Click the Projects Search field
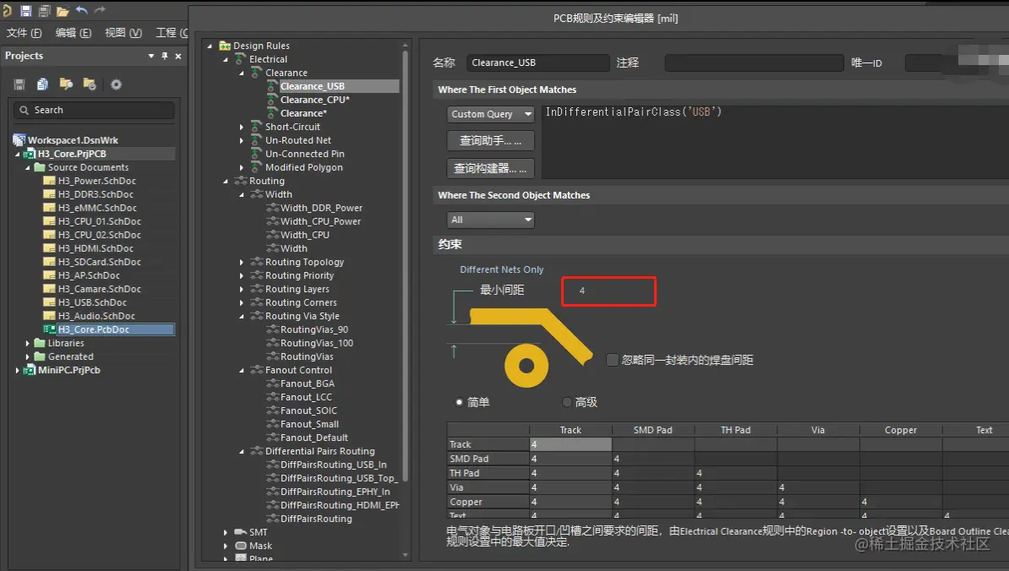1009x571 pixels. [94, 110]
